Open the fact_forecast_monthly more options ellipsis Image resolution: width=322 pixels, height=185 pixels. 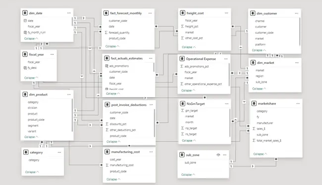pyautogui.click(x=150, y=13)
